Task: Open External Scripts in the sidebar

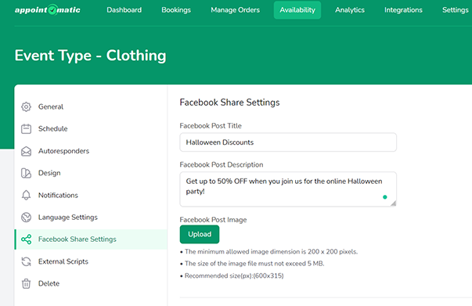Action: (x=91, y=261)
